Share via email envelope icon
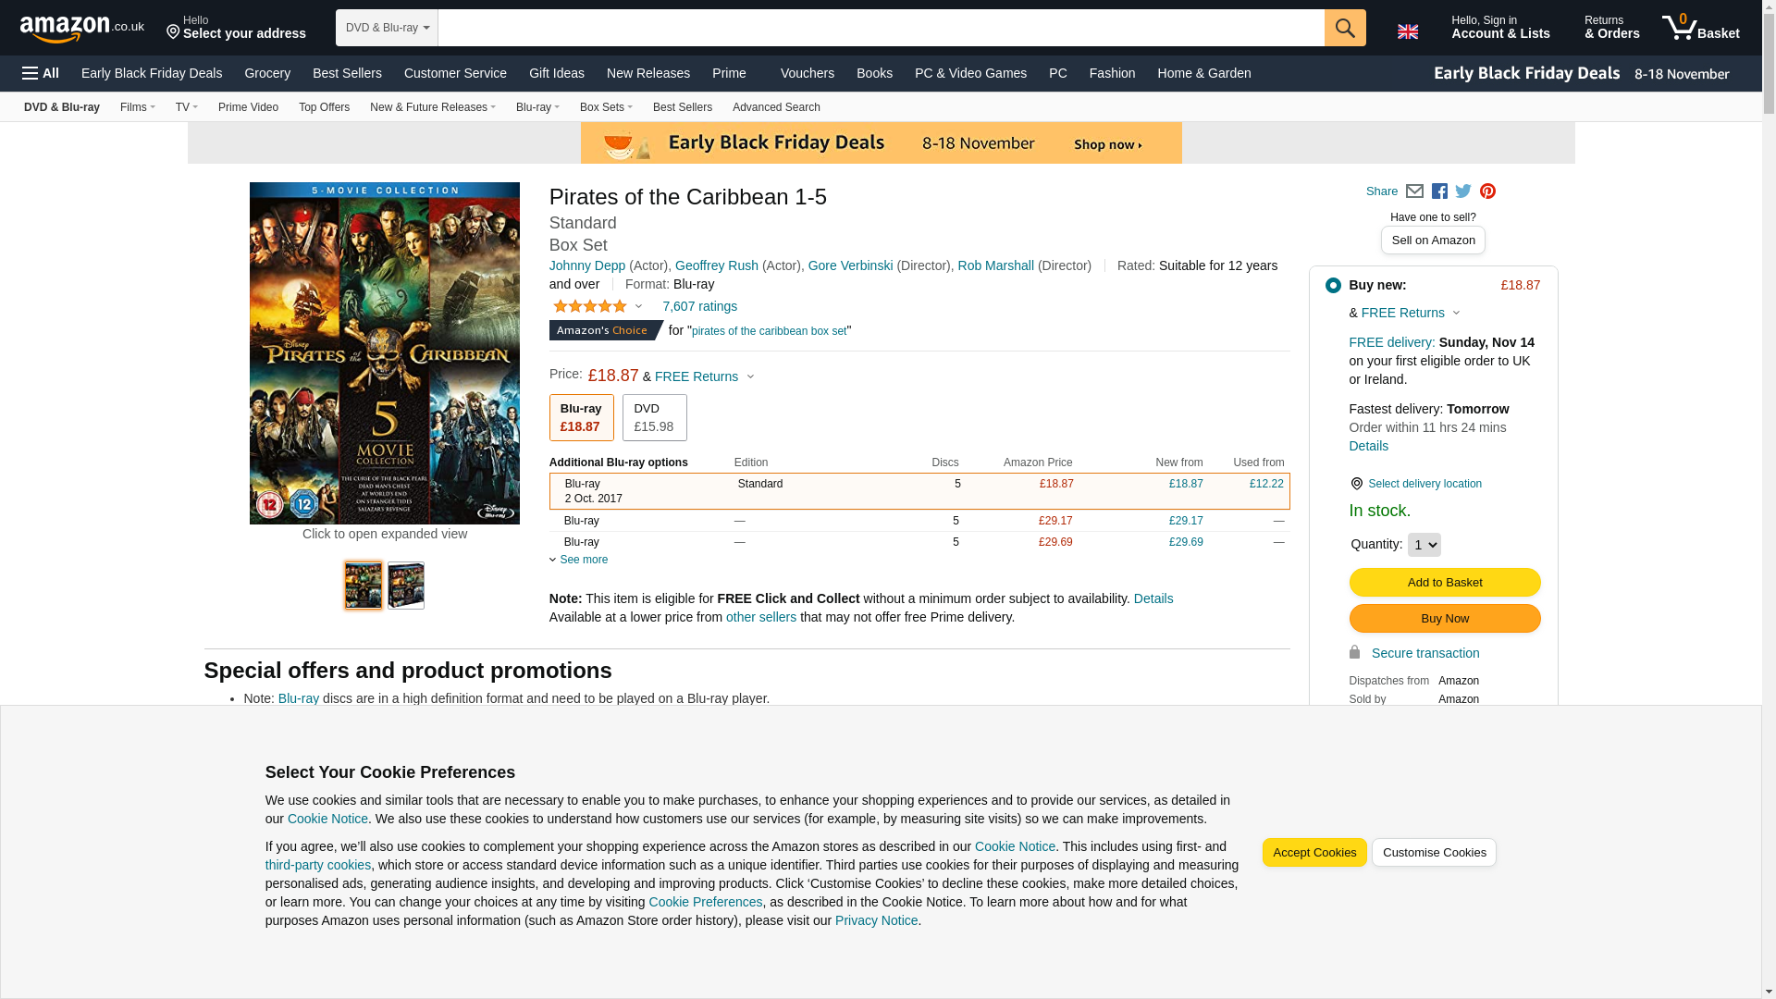 tap(1414, 191)
